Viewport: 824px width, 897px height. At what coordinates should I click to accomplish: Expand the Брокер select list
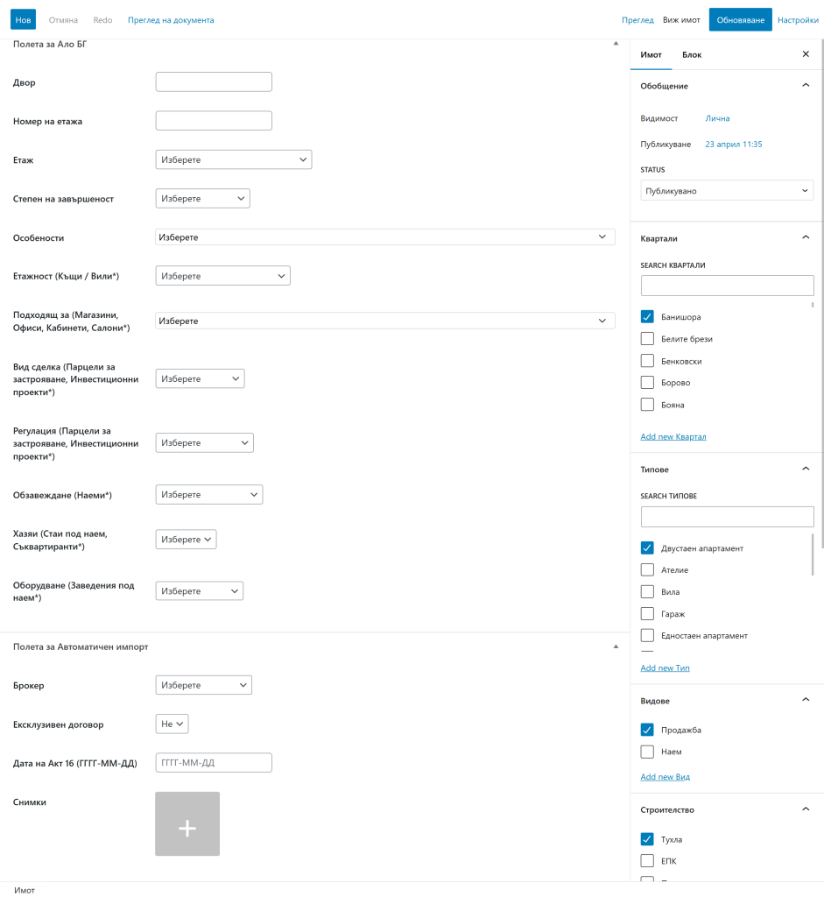(203, 685)
